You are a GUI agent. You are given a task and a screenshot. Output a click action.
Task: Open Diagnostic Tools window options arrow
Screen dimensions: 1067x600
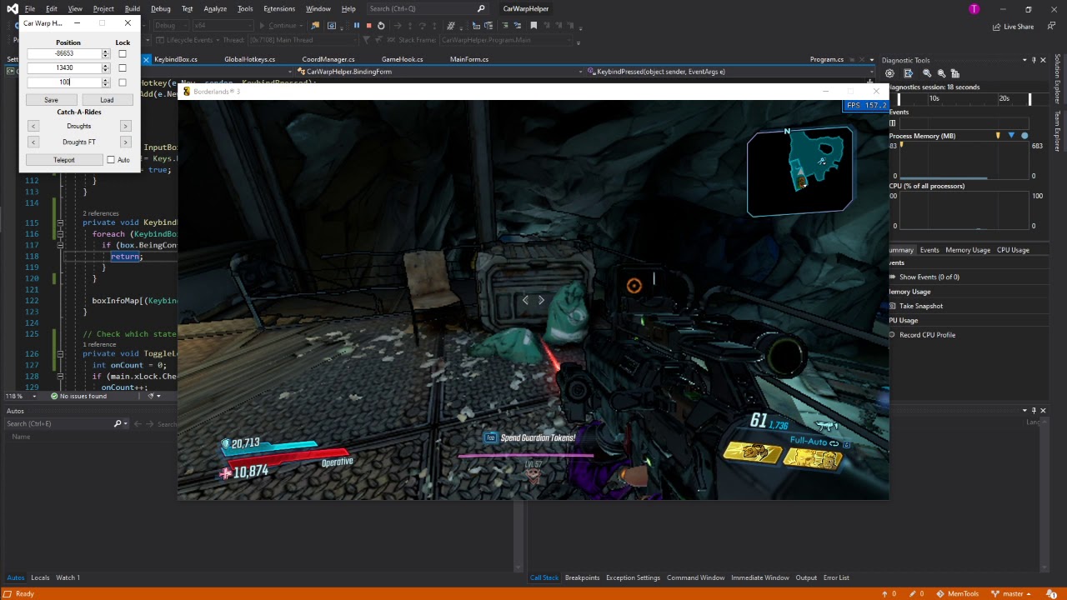[1024, 60]
